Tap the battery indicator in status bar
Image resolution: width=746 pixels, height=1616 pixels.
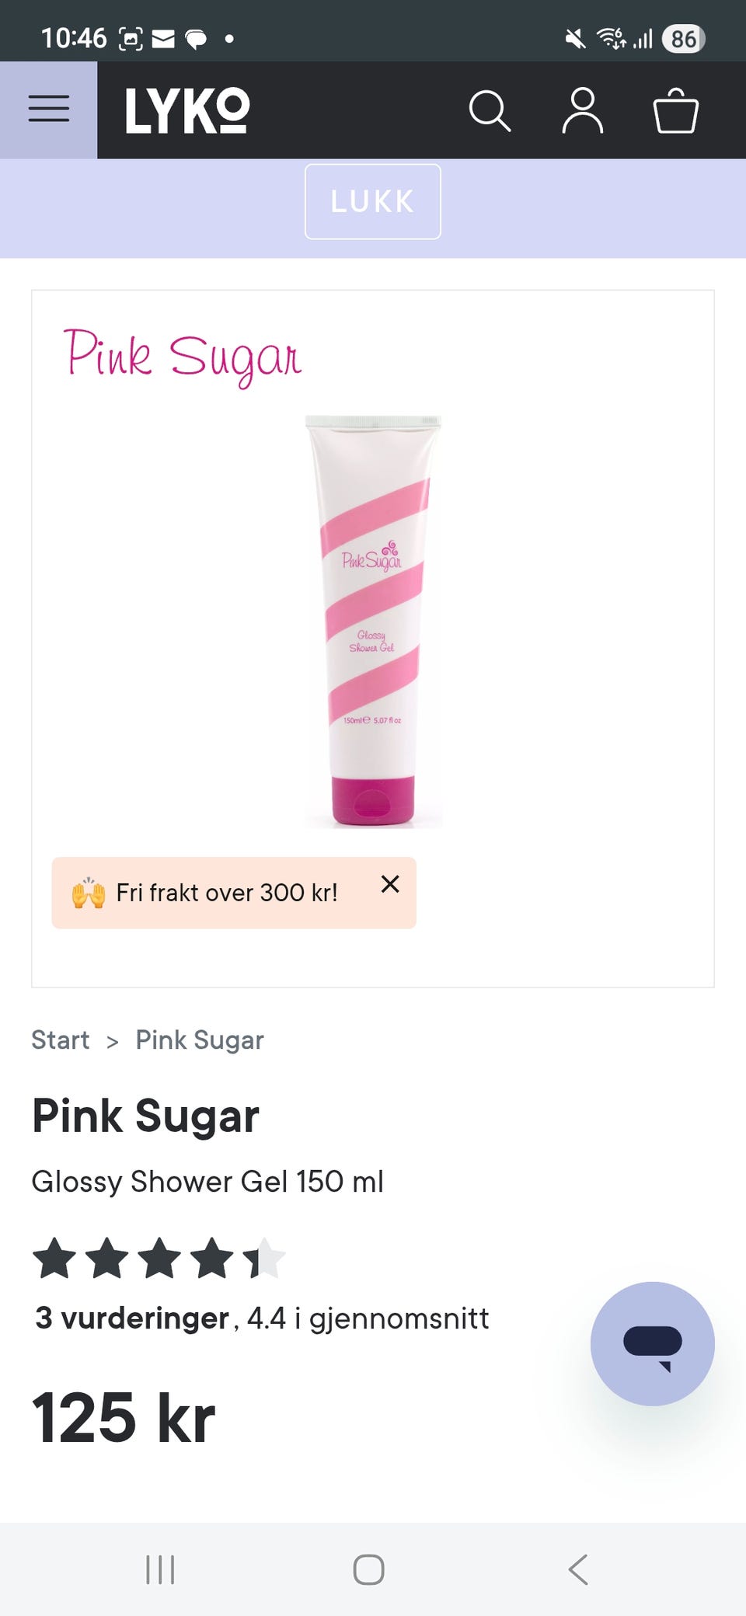pyautogui.click(x=683, y=38)
